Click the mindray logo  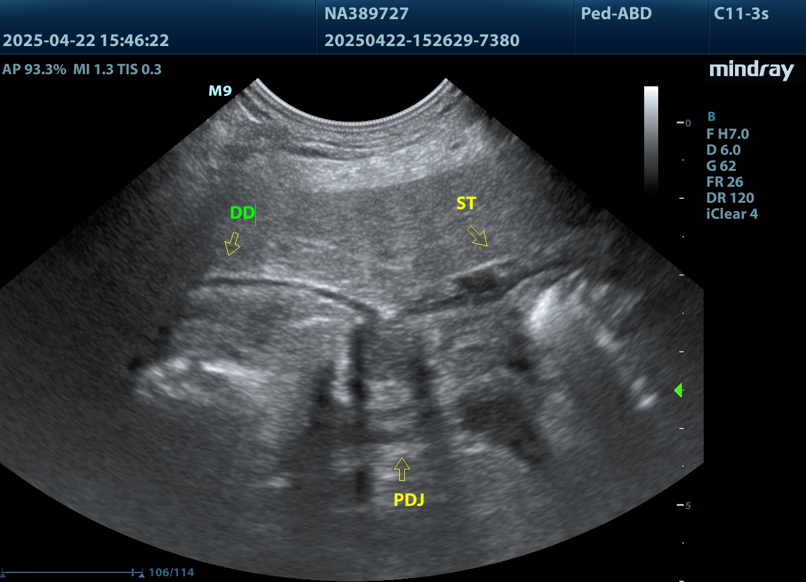pyautogui.click(x=751, y=70)
